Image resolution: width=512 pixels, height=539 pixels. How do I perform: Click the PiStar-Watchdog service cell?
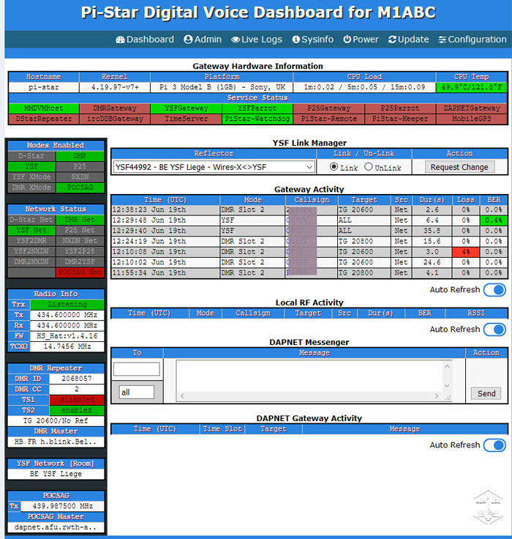(x=257, y=119)
